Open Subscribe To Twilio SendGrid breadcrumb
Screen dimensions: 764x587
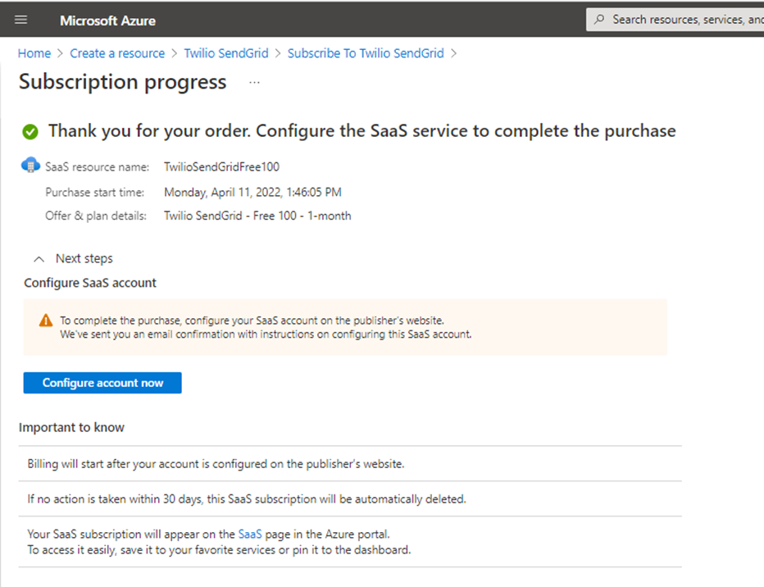[366, 53]
